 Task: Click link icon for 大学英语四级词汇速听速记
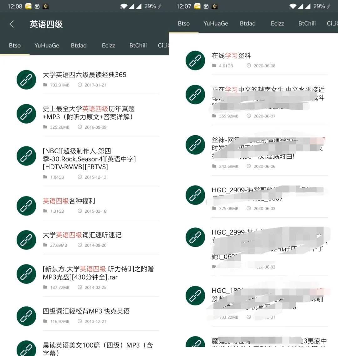point(26,240)
